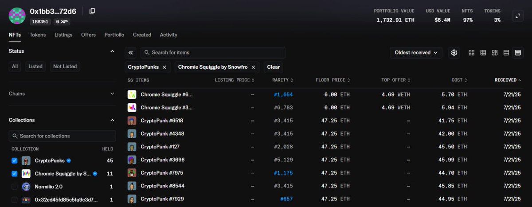Open rarity rank #1,175 link
532x207 pixels.
pyautogui.click(x=283, y=173)
